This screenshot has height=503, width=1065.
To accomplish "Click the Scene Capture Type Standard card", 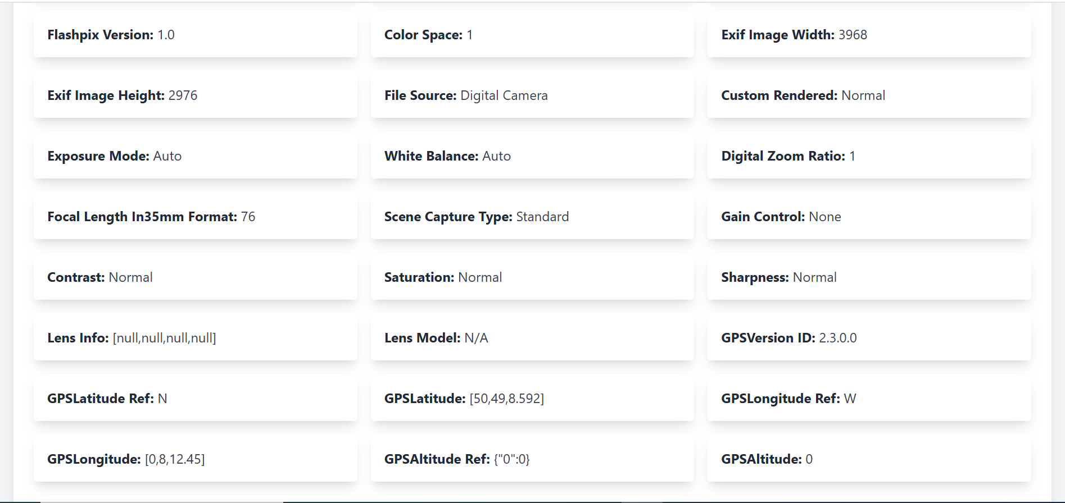I will [532, 217].
